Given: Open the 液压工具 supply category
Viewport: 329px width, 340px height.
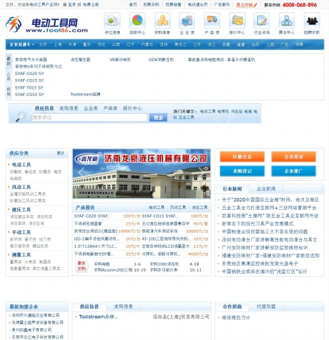Looking at the screenshot, I should coord(21,210).
